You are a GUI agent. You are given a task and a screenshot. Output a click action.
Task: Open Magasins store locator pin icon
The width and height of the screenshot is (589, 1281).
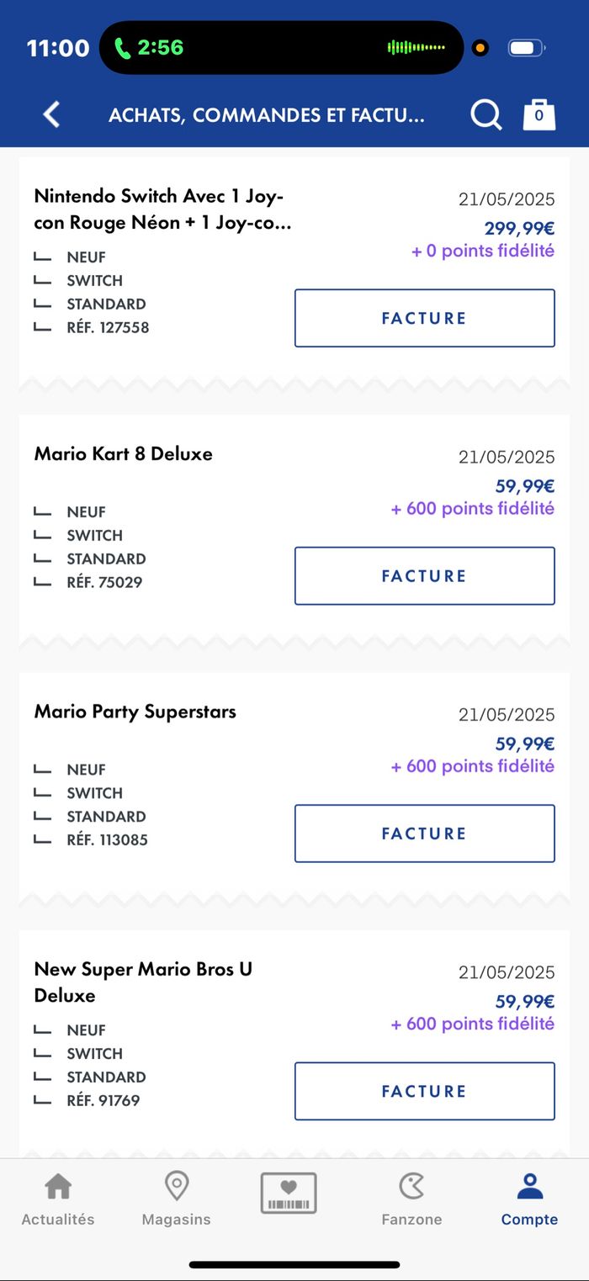[x=176, y=1187]
